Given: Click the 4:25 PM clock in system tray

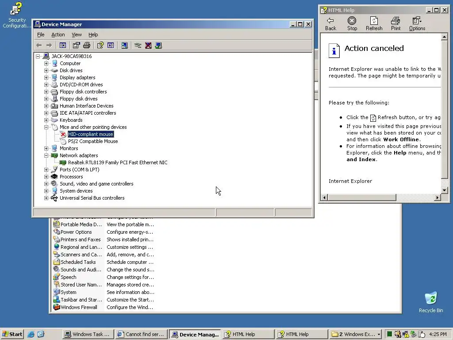Looking at the screenshot, I should click(438, 334).
